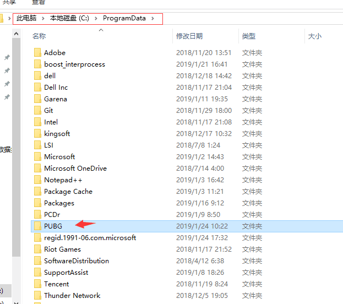Screen dimensions: 343x304
Task: Select the regid.1991-06.com.microsoft folder name
Action: (x=90, y=238)
